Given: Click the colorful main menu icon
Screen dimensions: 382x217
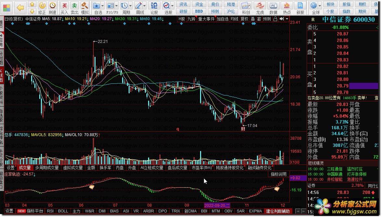Looking at the screenshot, I should (x=7, y=8).
